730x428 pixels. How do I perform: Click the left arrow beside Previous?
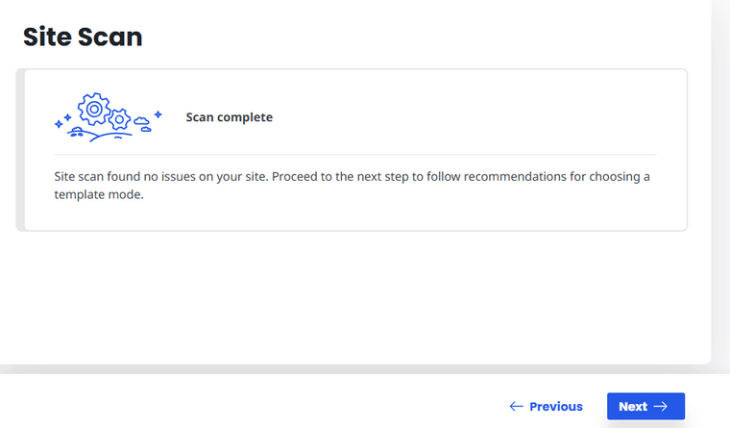pyautogui.click(x=516, y=407)
